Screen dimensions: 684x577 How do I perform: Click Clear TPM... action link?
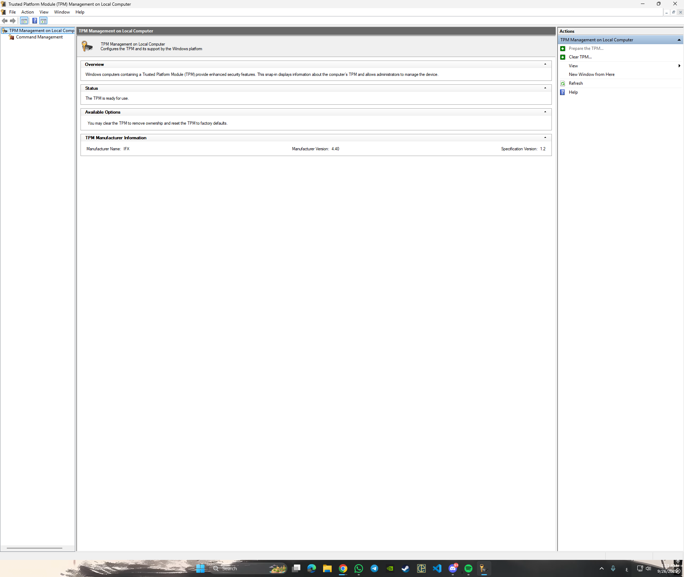[580, 57]
